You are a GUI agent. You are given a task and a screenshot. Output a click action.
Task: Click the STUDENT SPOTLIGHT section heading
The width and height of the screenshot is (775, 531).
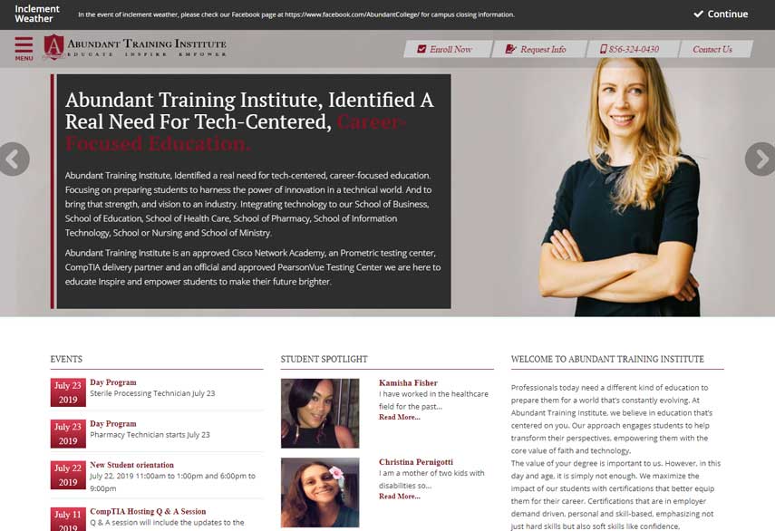point(325,359)
